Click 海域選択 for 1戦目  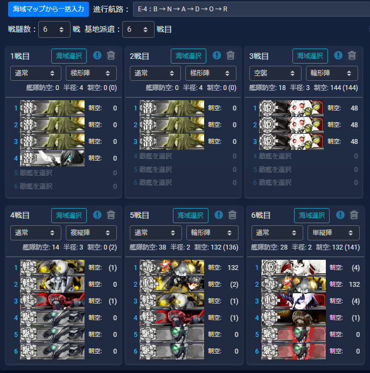[69, 56]
